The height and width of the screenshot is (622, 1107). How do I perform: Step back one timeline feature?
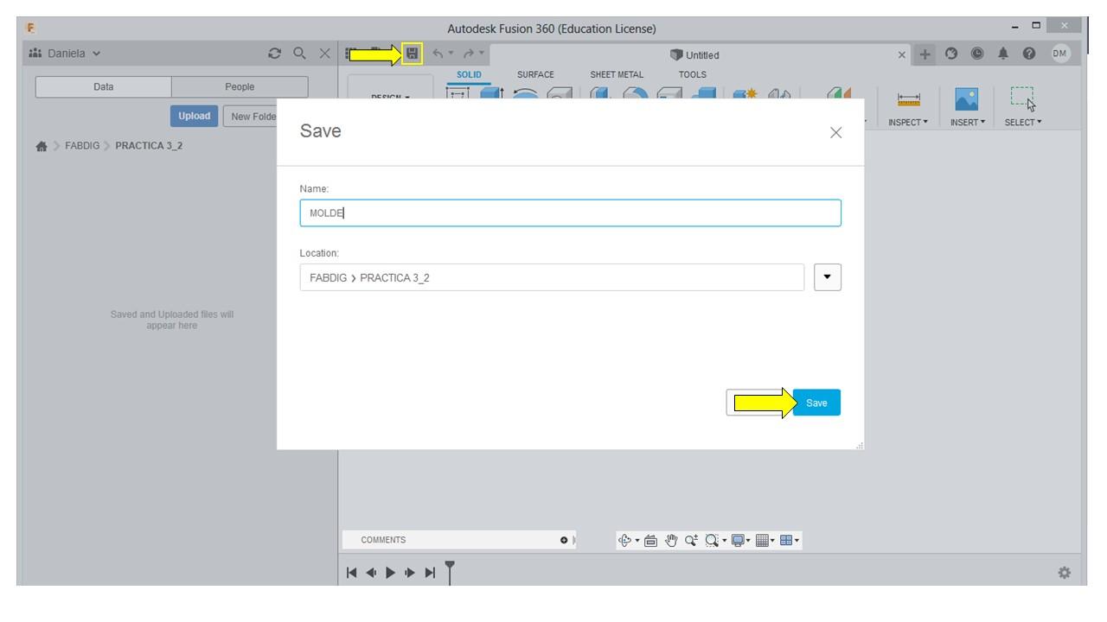369,573
